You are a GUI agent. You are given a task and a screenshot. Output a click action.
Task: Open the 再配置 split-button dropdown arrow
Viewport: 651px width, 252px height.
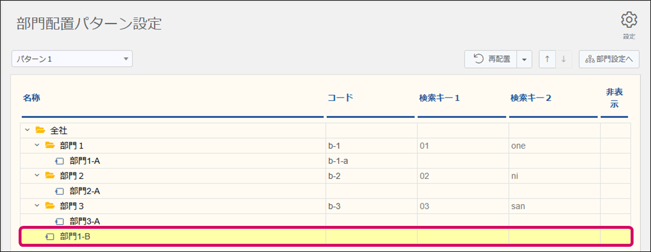pos(524,59)
